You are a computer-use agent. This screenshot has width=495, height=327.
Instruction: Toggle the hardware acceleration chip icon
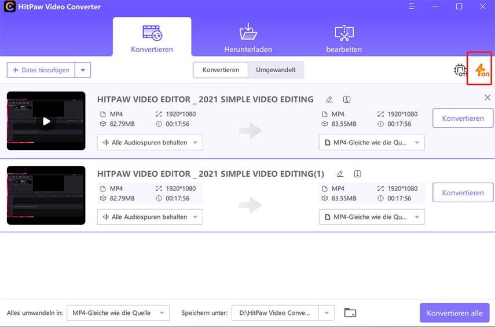tap(460, 70)
